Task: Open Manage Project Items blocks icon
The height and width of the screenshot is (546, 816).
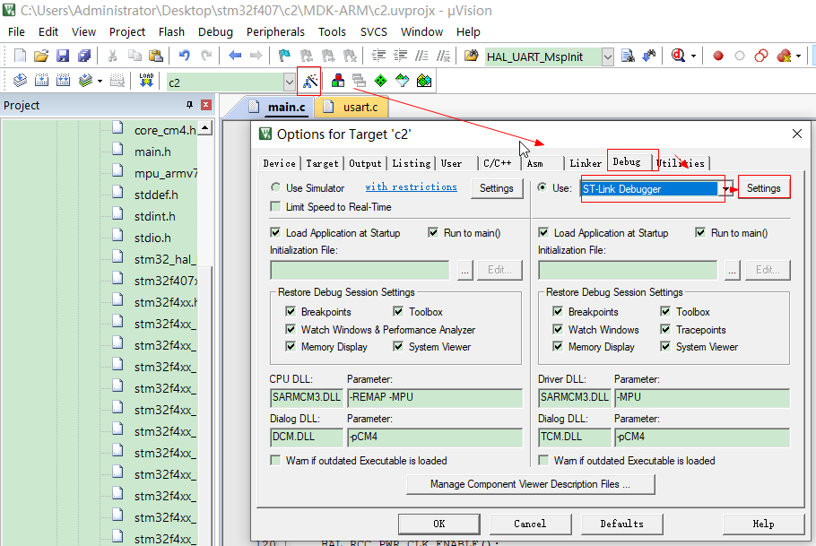Action: point(338,81)
